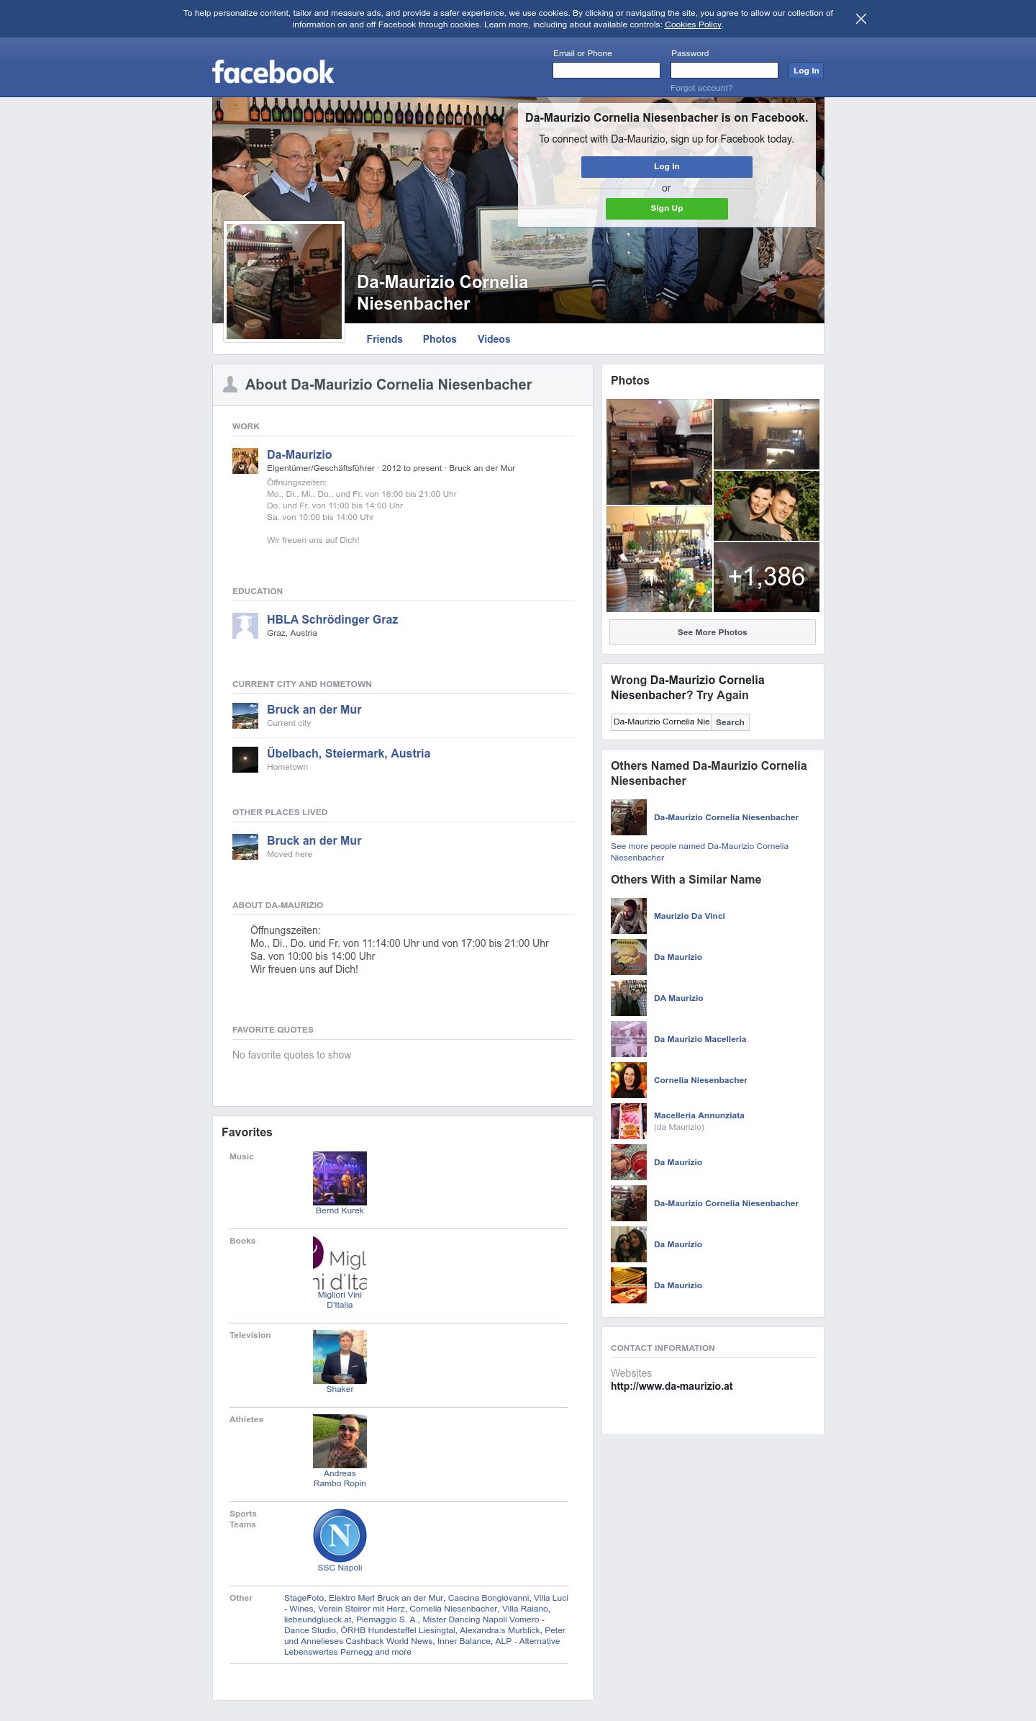Open liebeundglueck.at link
This screenshot has width=1036, height=1721.
coord(317,1619)
